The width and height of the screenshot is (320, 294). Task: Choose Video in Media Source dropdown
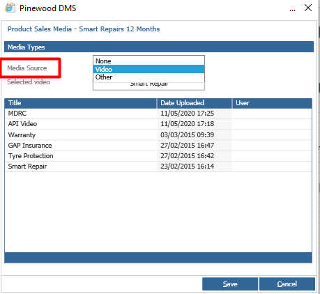tap(148, 69)
